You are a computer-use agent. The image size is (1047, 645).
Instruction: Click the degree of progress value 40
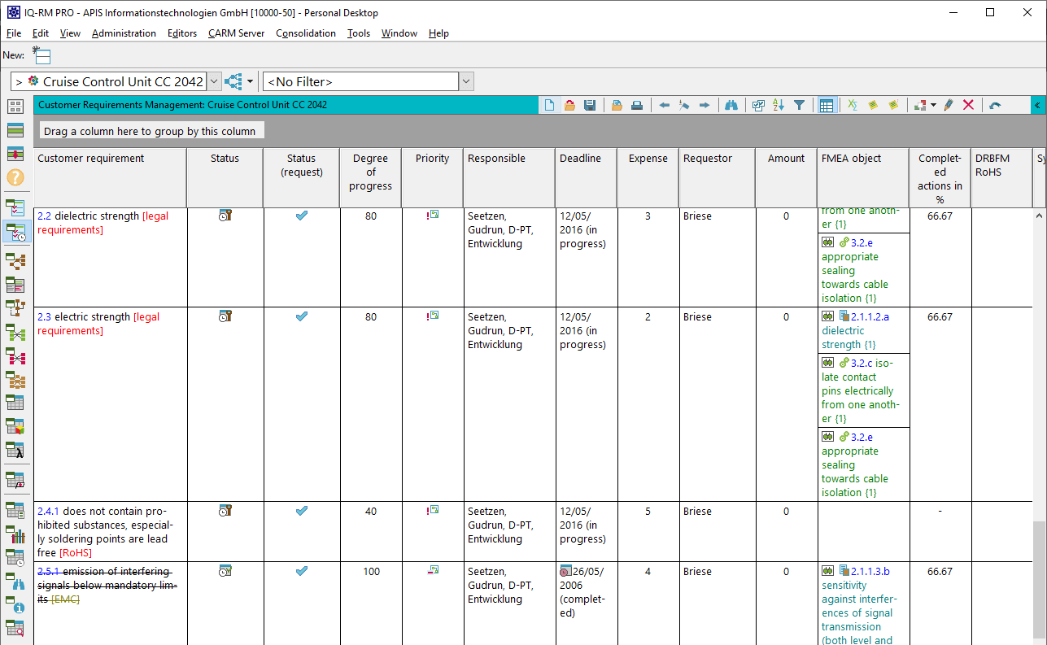coord(371,512)
